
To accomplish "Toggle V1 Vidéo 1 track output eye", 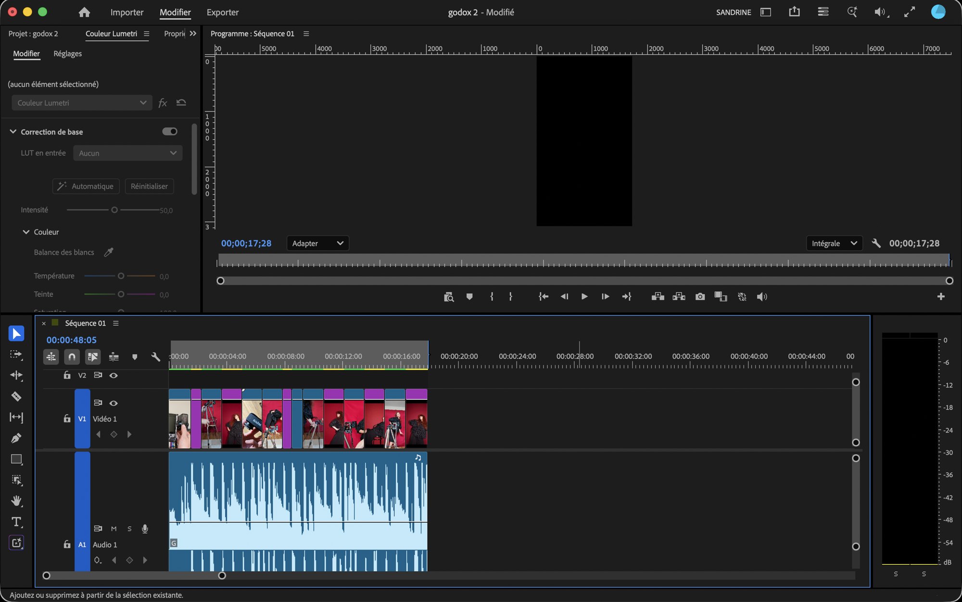I will coord(114,403).
